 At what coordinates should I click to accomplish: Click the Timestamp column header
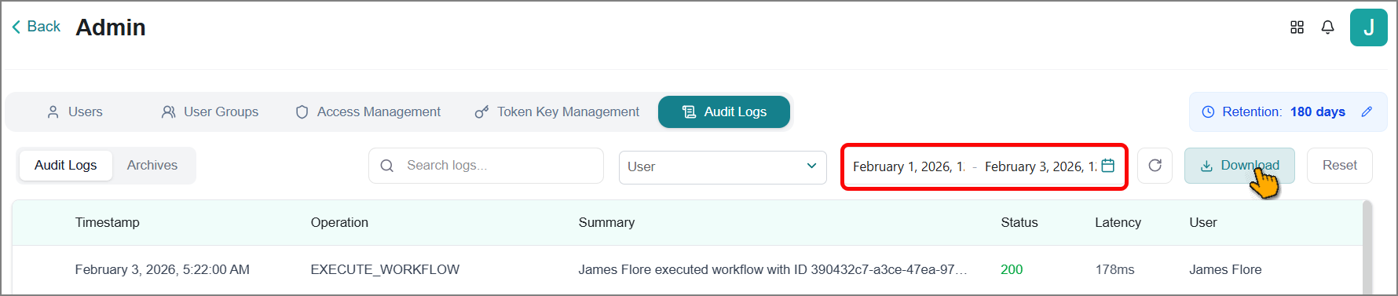click(x=108, y=223)
